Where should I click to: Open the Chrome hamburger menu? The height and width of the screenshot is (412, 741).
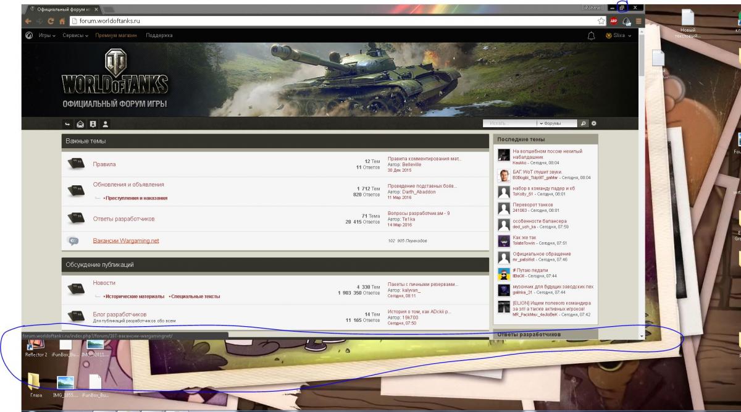click(x=638, y=20)
